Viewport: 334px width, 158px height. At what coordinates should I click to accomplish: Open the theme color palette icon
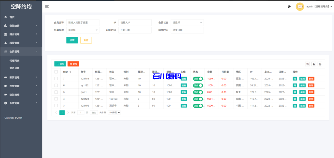[289, 7]
